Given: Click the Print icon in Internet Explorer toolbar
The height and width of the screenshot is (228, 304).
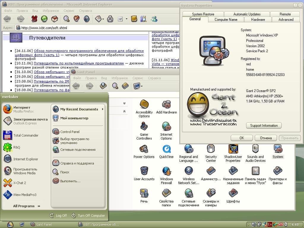Looking at the screenshot, I should (x=110, y=19).
